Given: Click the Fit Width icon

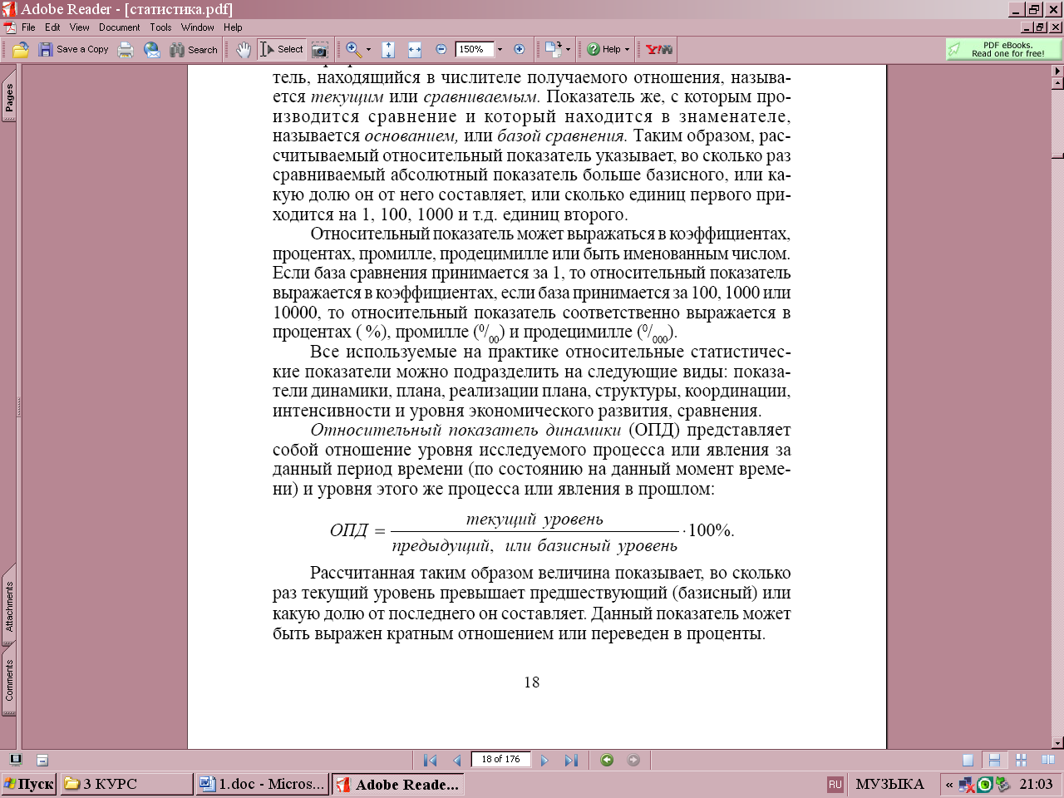Looking at the screenshot, I should pyautogui.click(x=415, y=50).
